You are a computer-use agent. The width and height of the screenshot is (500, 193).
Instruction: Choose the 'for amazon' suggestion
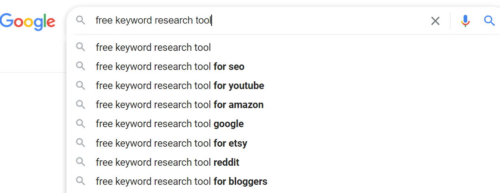pos(179,105)
